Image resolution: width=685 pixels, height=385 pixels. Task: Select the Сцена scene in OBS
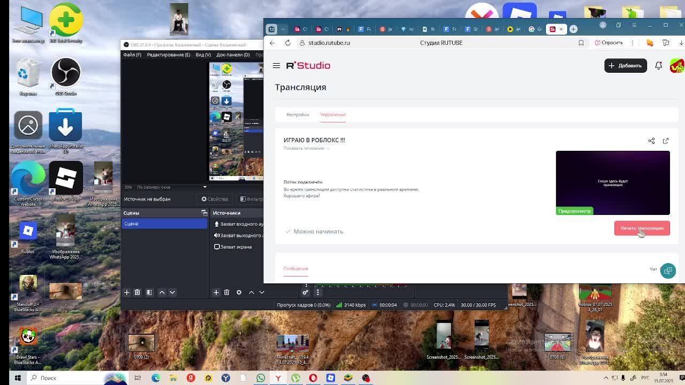165,224
